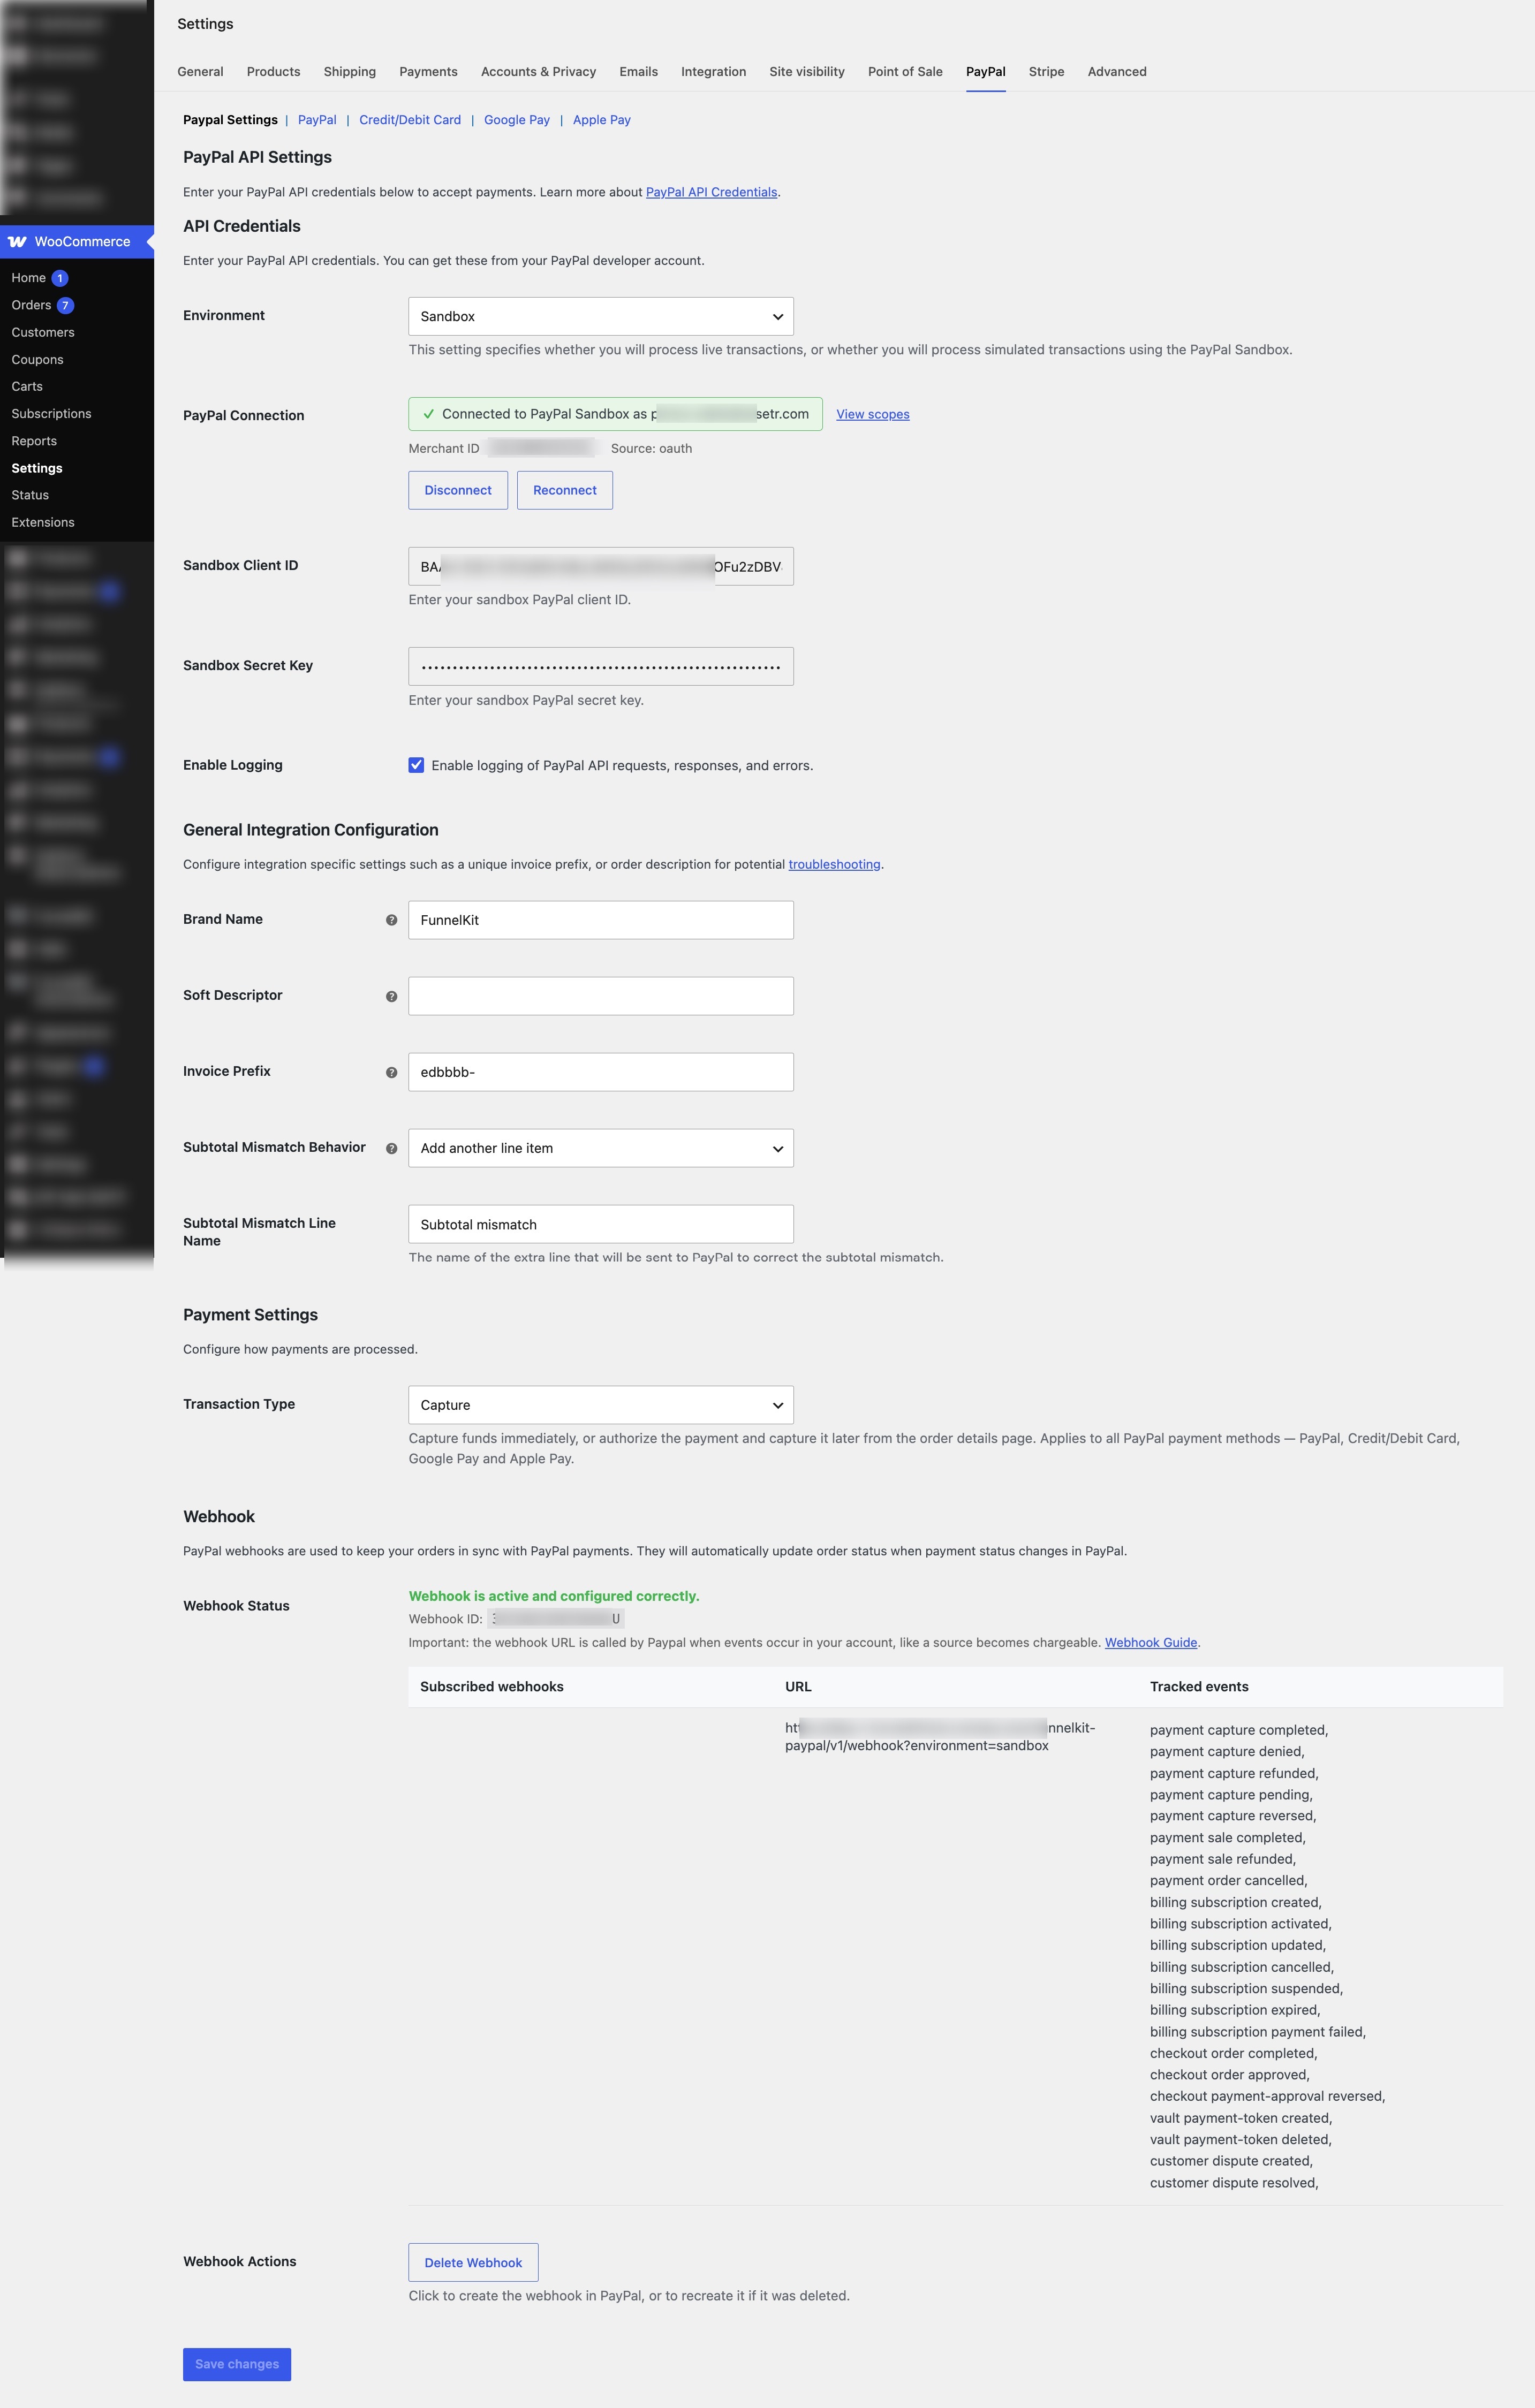1535x2408 pixels.
Task: Open the Transaction Type dropdown showing Capture
Action: [x=600, y=1404]
